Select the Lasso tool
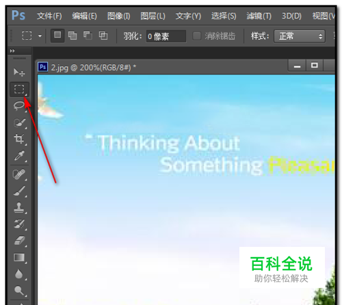This screenshot has height=305, width=342. 19,106
